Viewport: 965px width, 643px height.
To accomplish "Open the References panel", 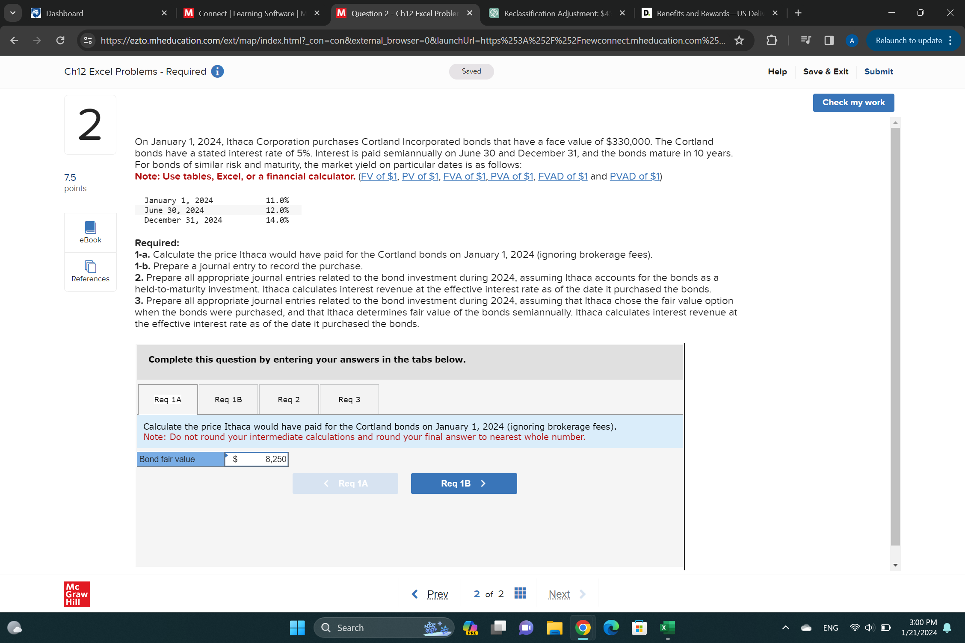I will coord(90,271).
